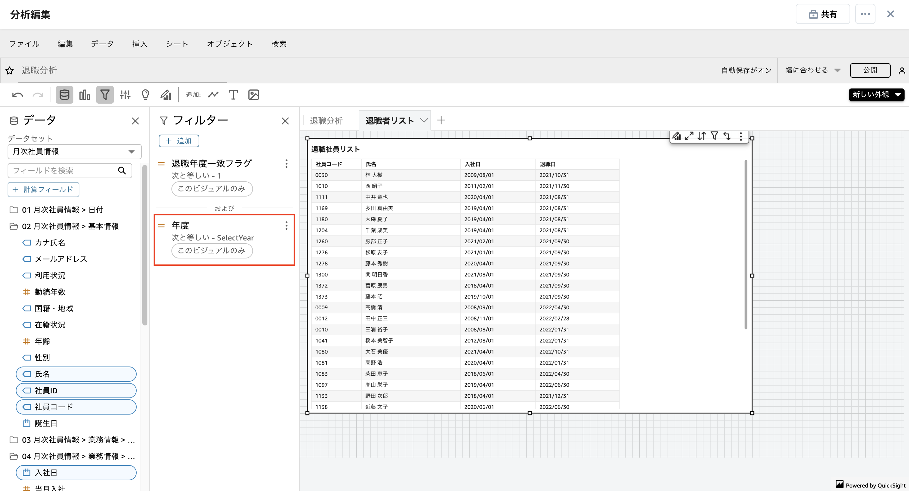Image resolution: width=909 pixels, height=491 pixels.
Task: Click the 追加 filter button
Action: [179, 141]
